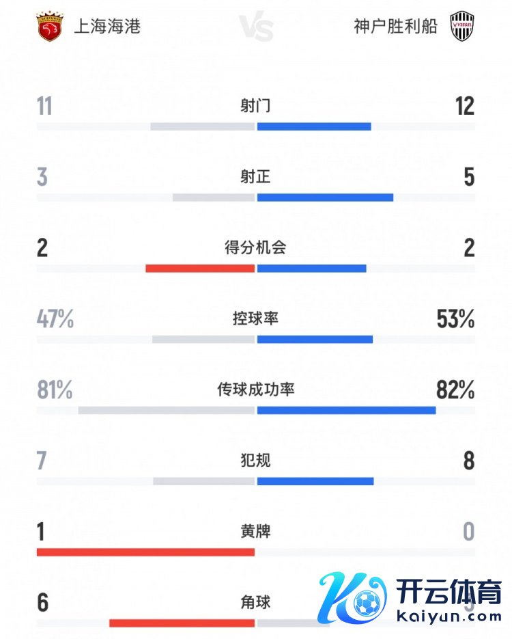Screen dimensions: 512x639
Task: Click the blue pass accuracy bar for Kobe
Action: pyautogui.click(x=346, y=410)
